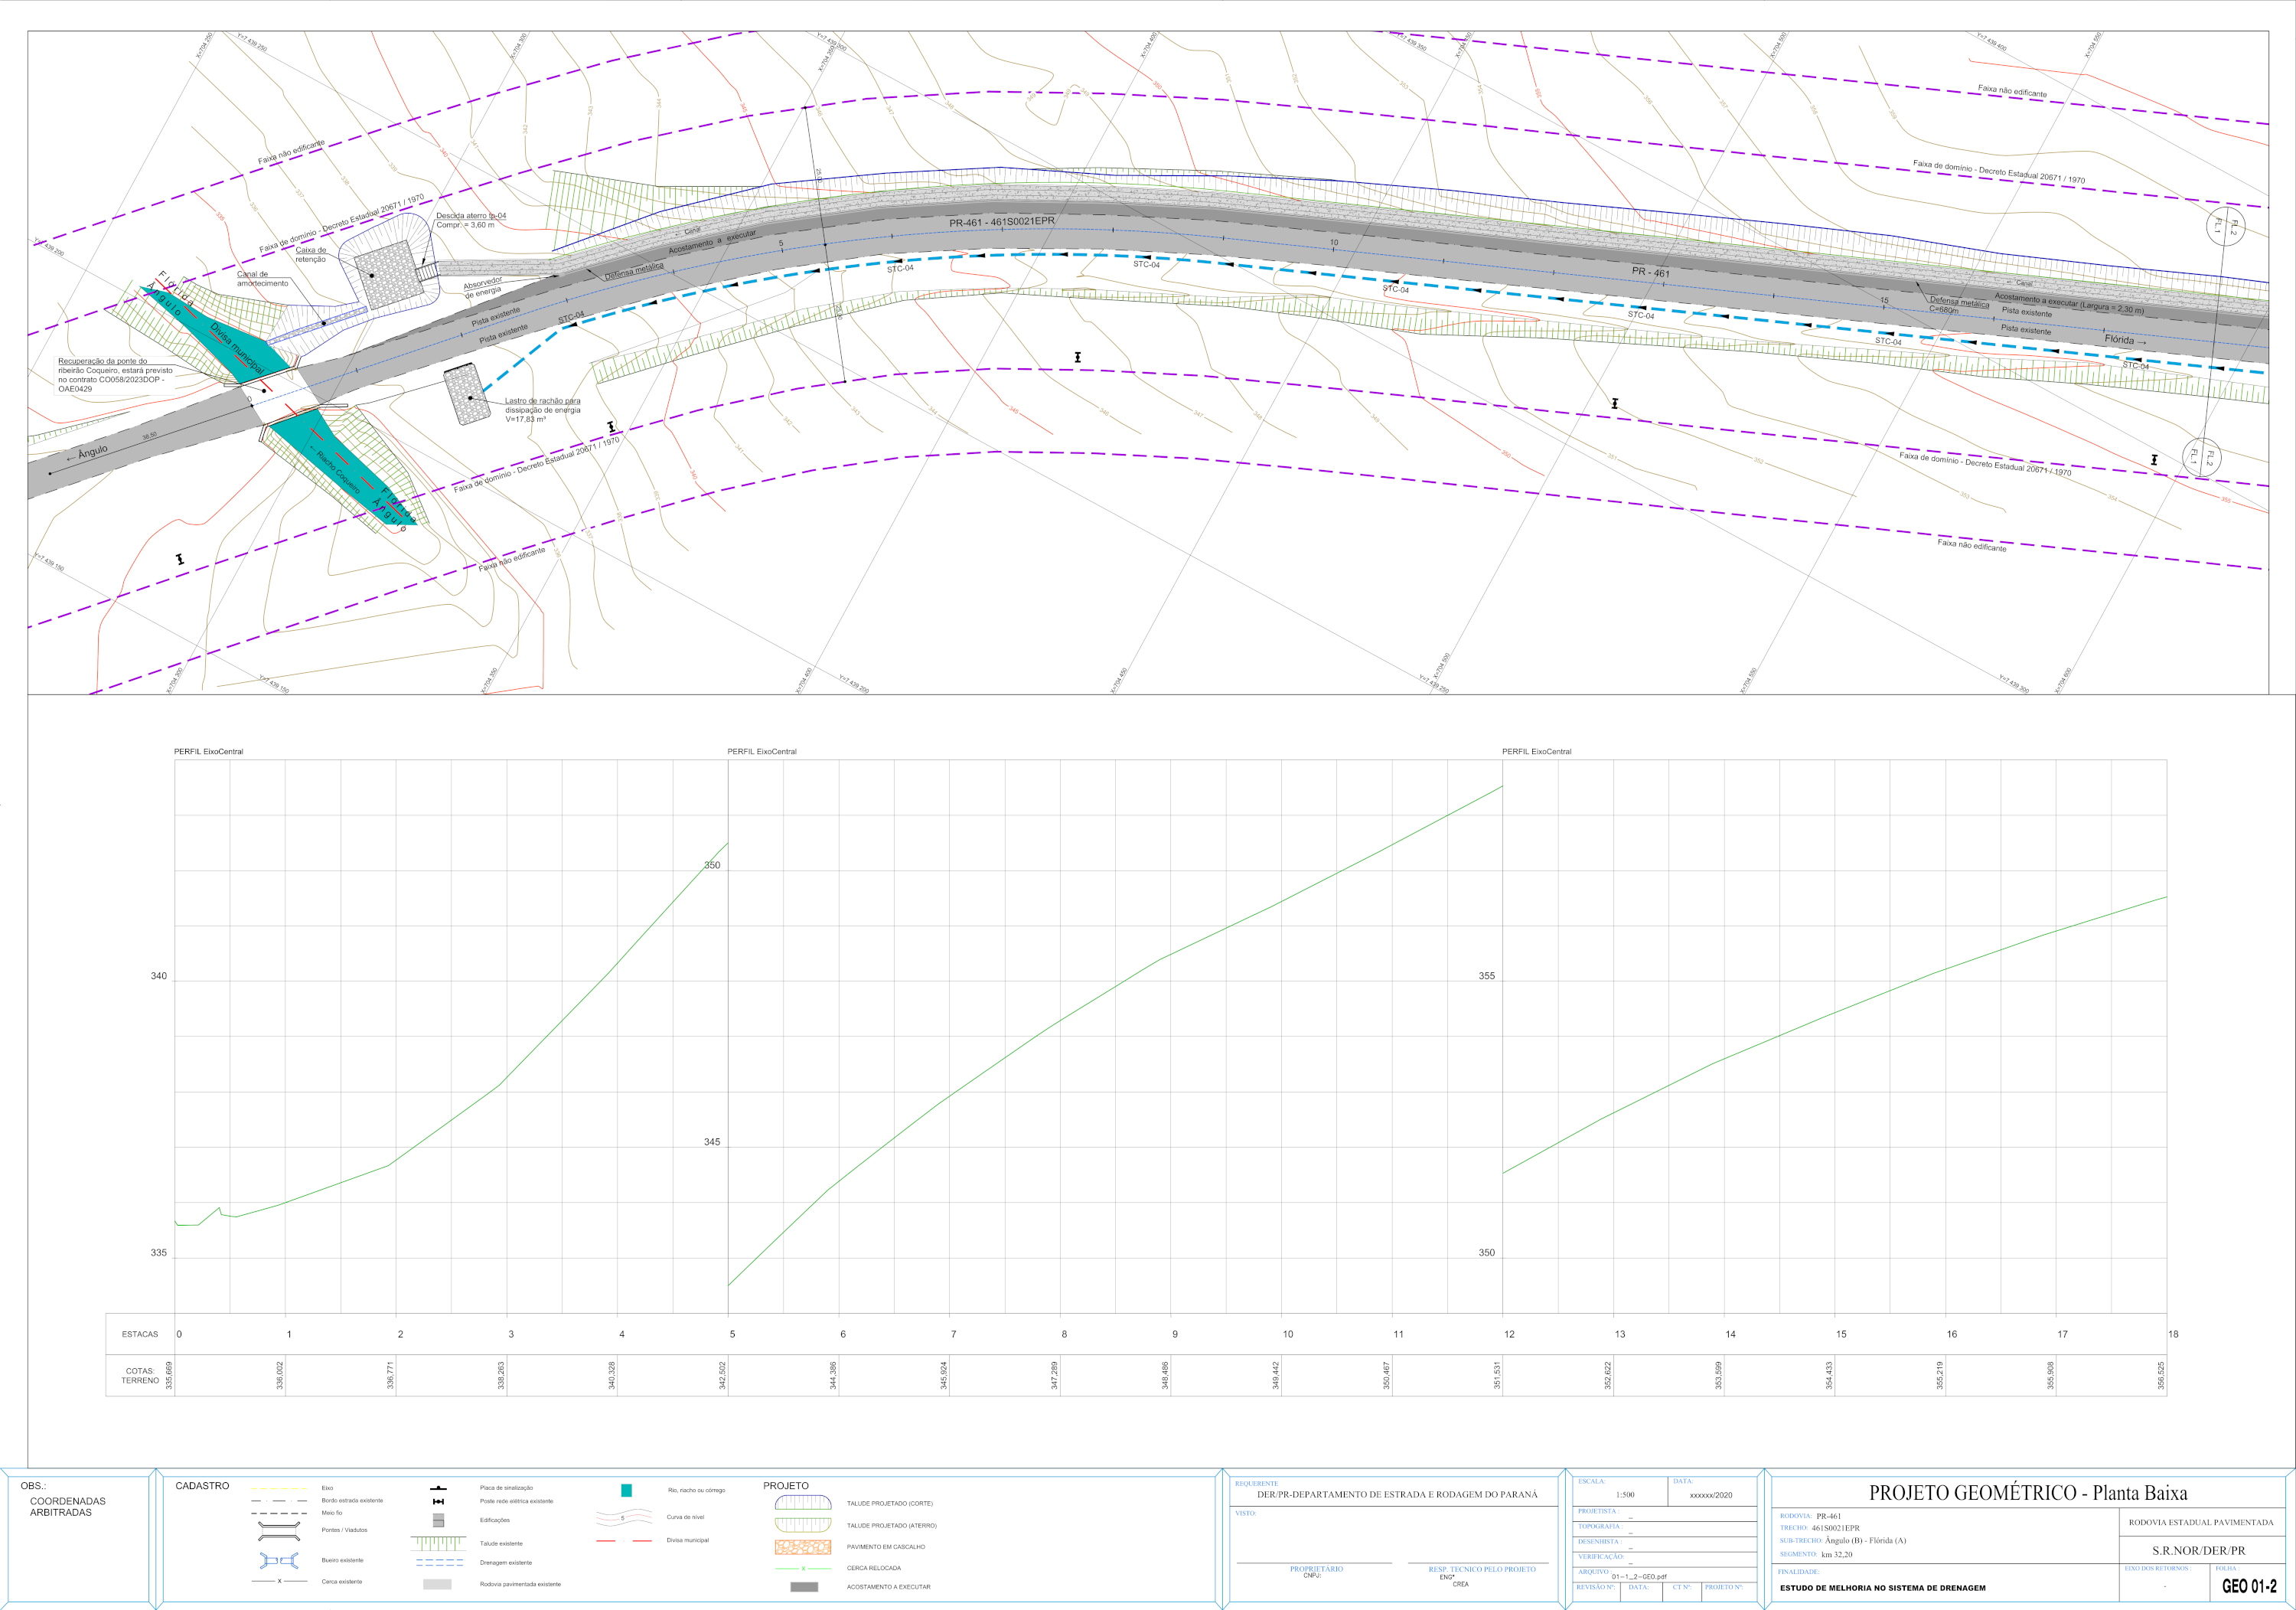The image size is (2296, 1610).
Task: Click the Placa de sinalização legend symbol
Action: tap(438, 1488)
